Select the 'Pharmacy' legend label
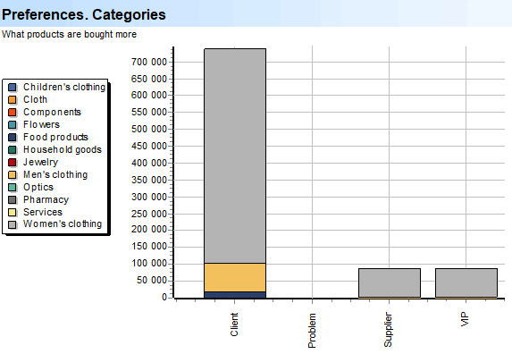This screenshot has width=512, height=354. [x=46, y=199]
